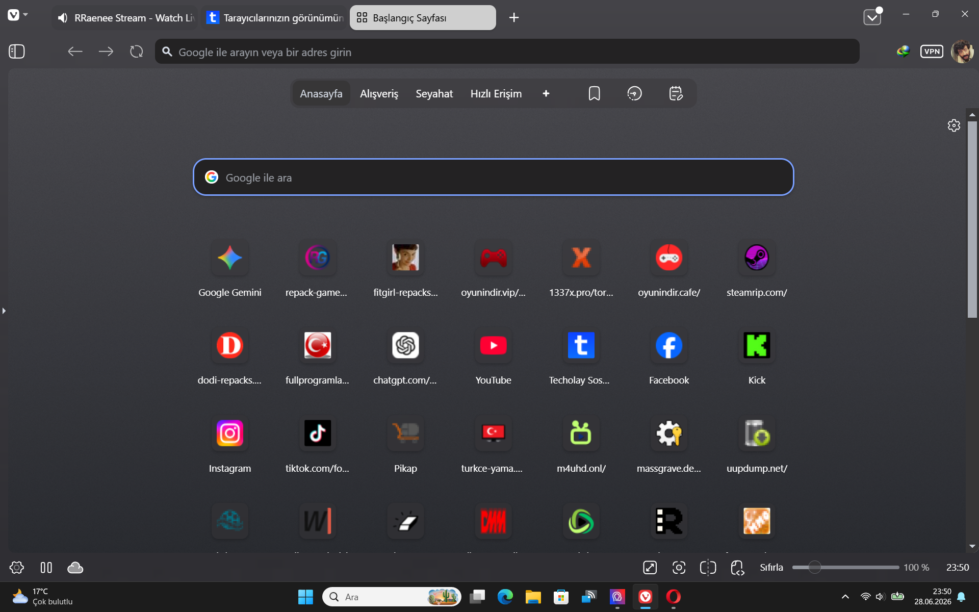
Task: Capture page with the camera icon
Action: [x=679, y=568]
